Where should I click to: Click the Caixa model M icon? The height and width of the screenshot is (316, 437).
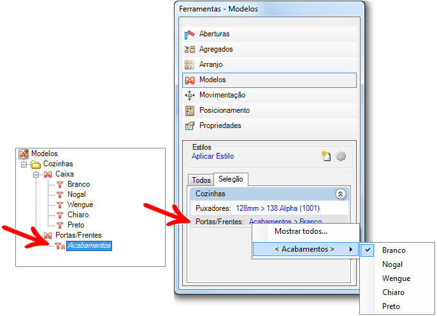48,175
